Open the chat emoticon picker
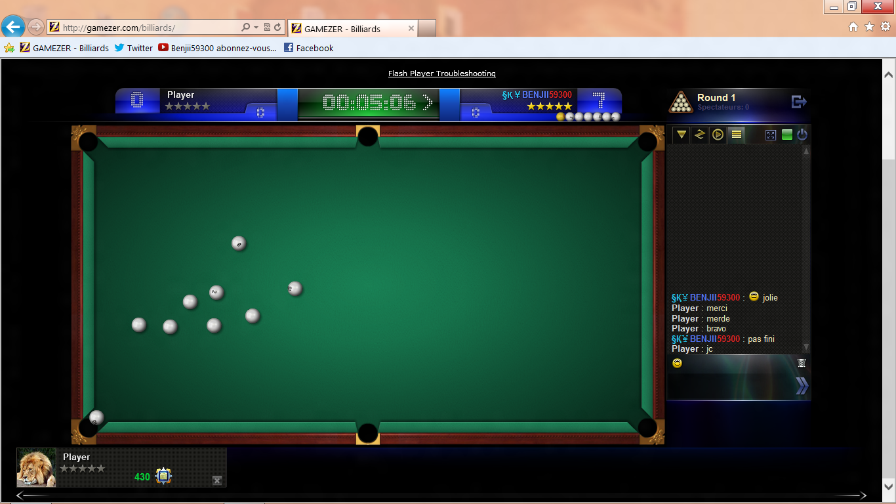This screenshot has height=504, width=896. tap(677, 363)
